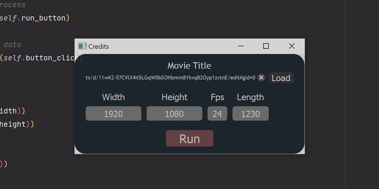Click the Width column label
379x189 pixels.
click(113, 97)
